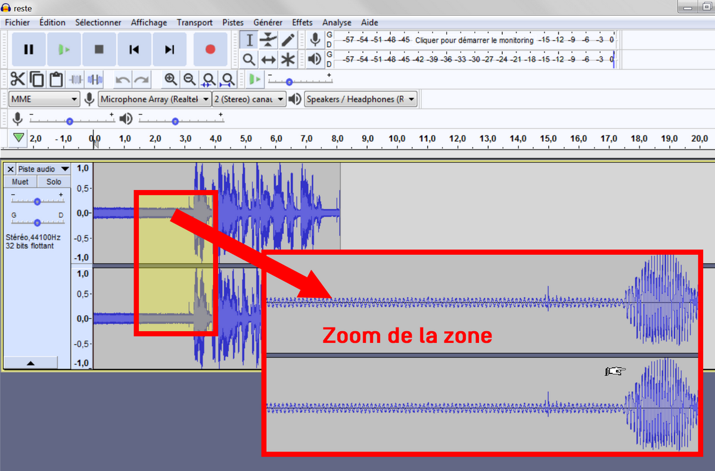The width and height of the screenshot is (715, 471).
Task: Adjust the track gain slider
Action: pos(37,201)
